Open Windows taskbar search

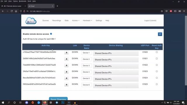(9, 102)
